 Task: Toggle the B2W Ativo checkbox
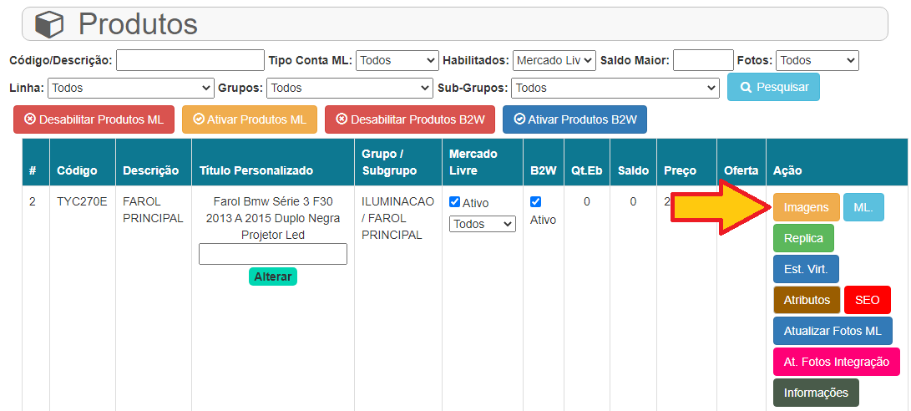coord(536,201)
